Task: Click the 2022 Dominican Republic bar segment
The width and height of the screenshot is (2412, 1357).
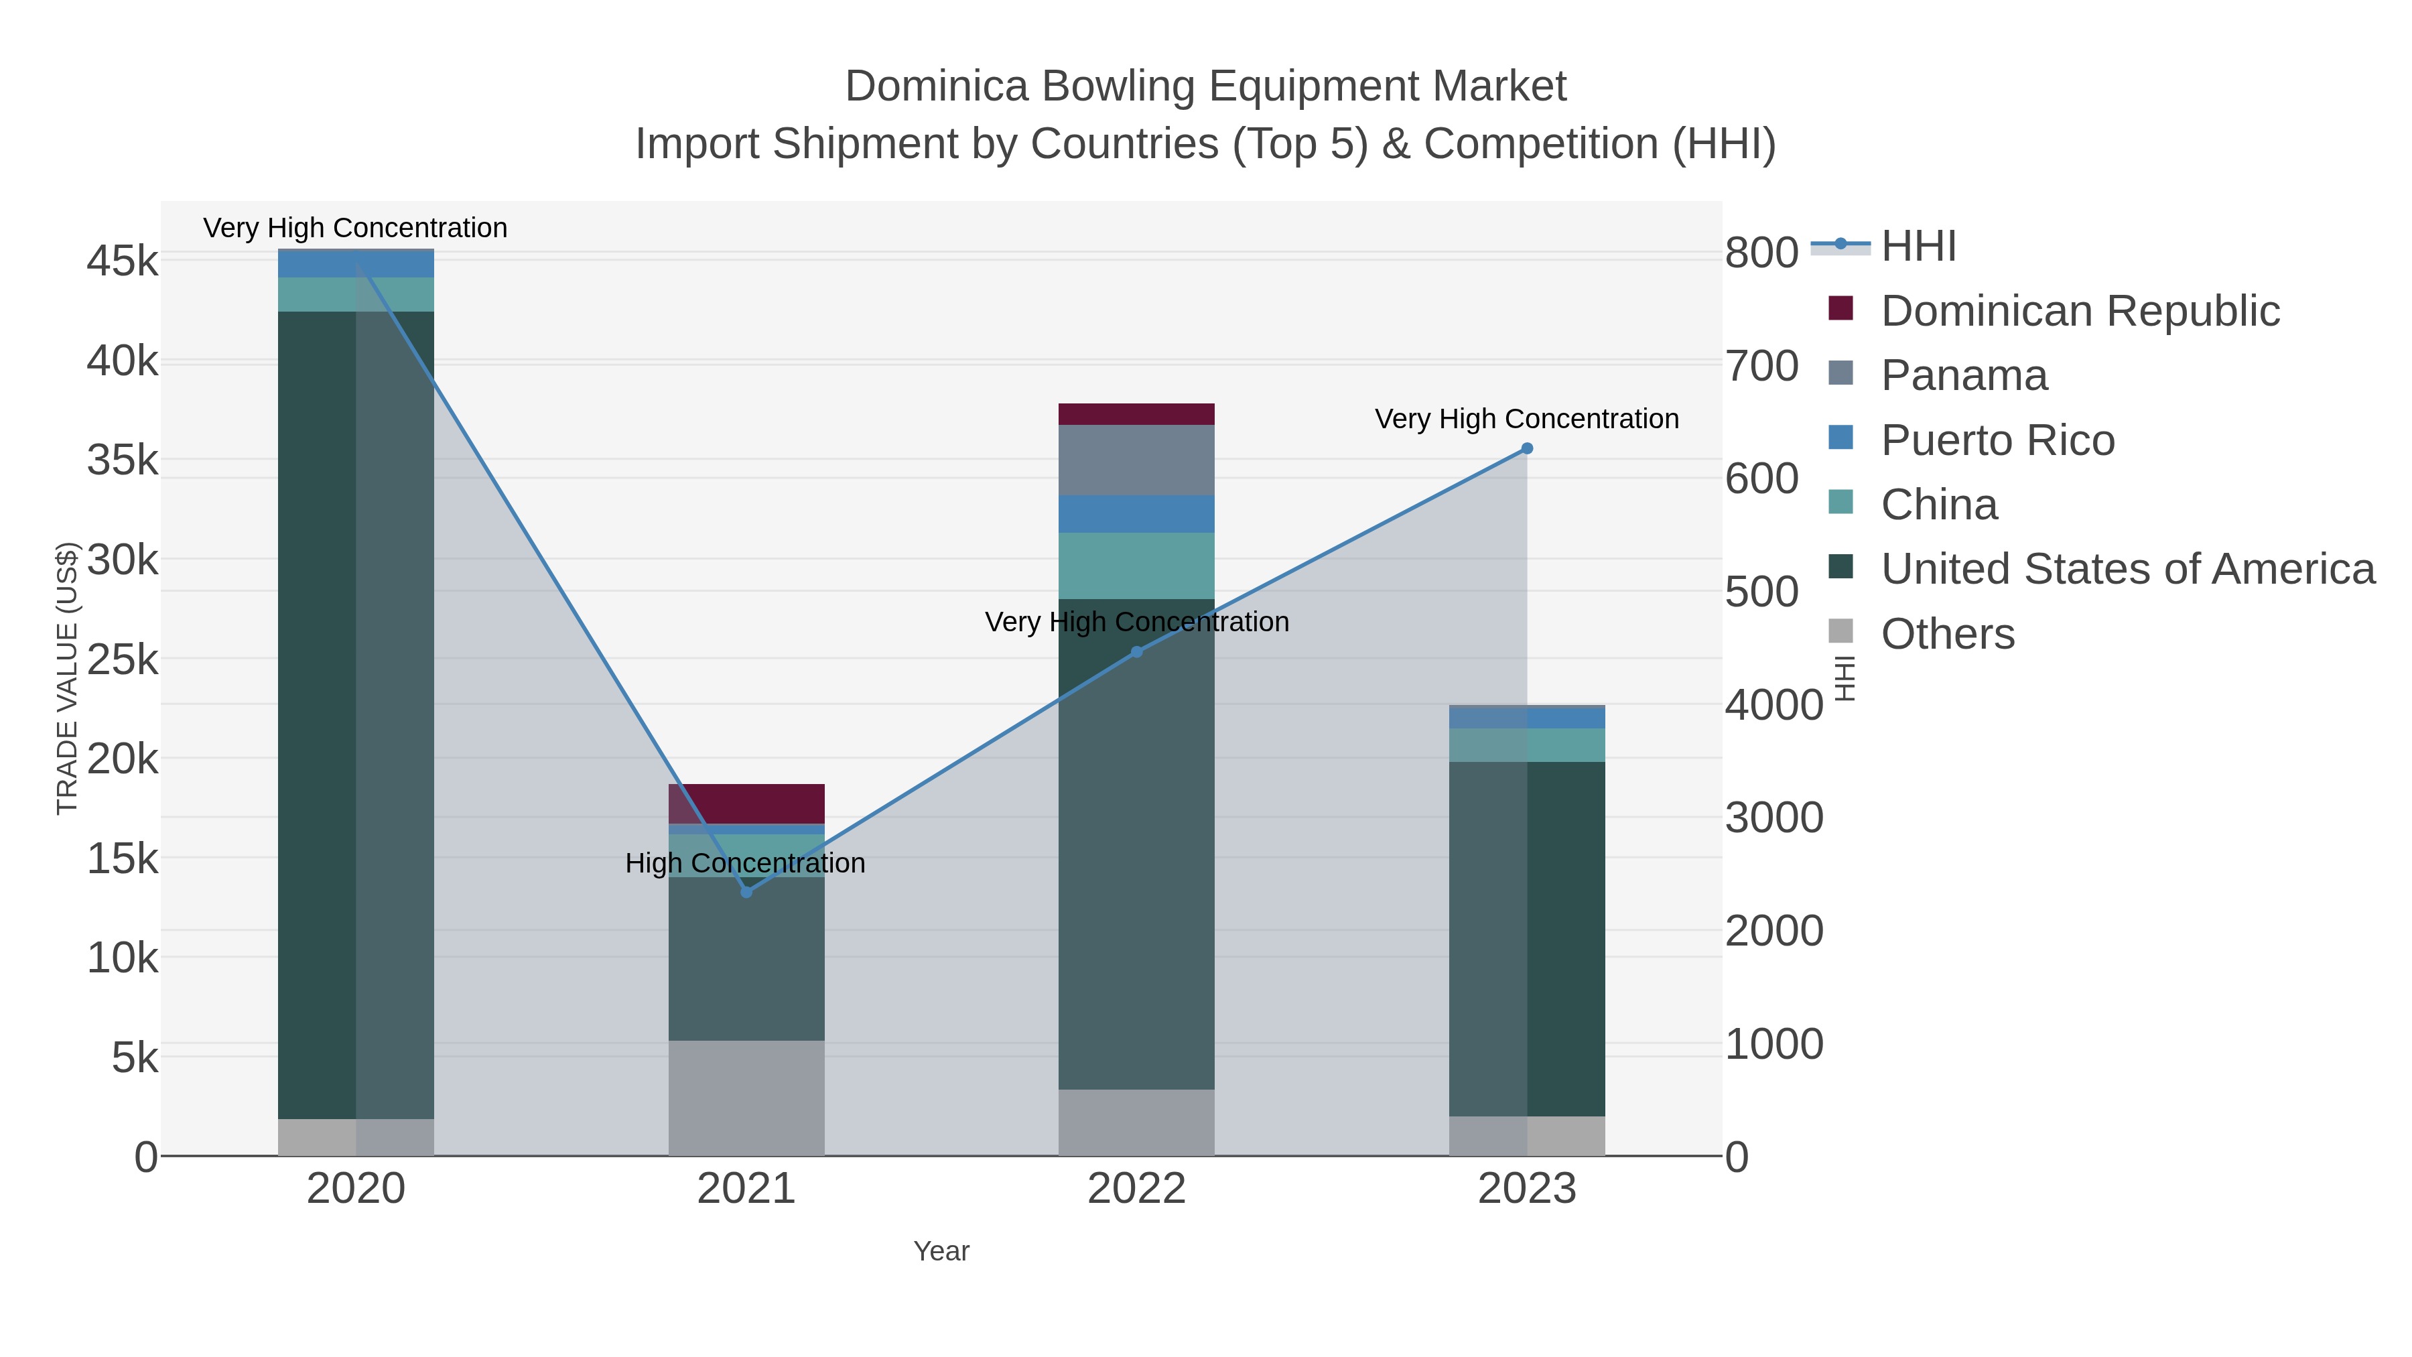Action: click(1137, 414)
